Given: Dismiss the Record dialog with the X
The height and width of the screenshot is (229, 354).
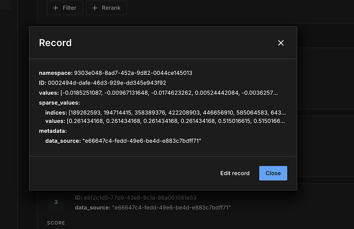Looking at the screenshot, I should (281, 43).
